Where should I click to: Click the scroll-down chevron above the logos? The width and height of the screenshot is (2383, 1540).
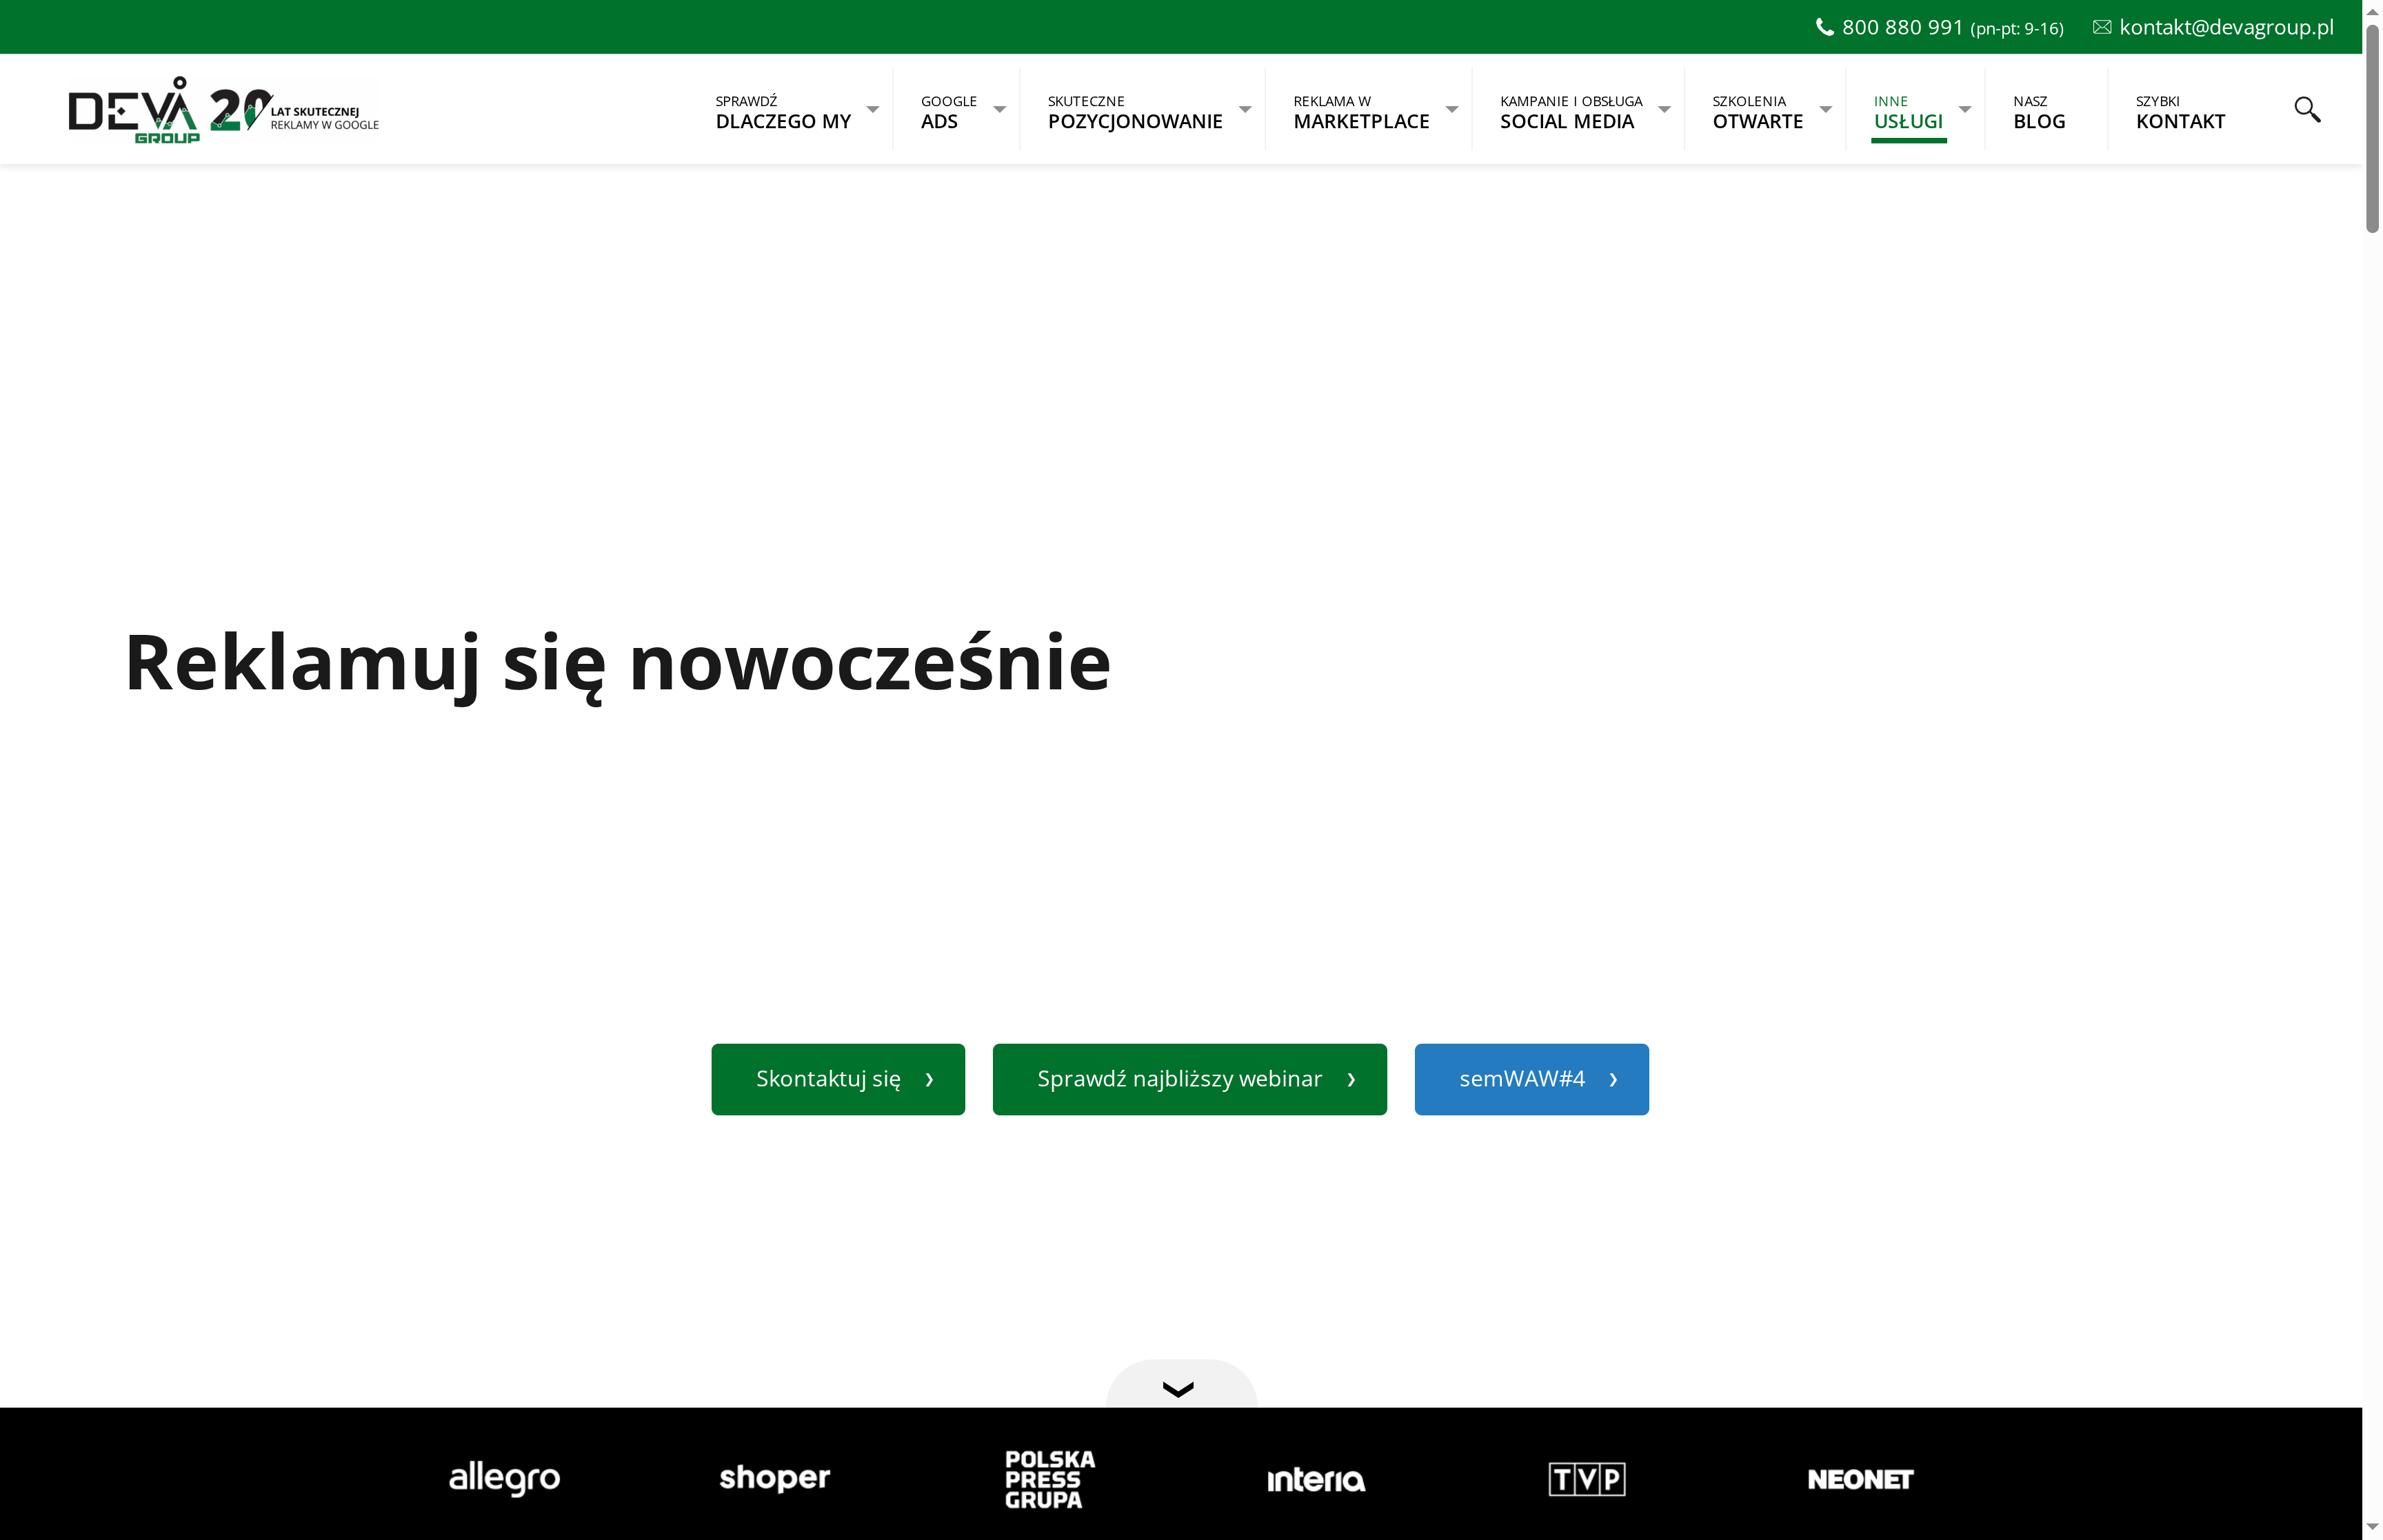1180,1390
